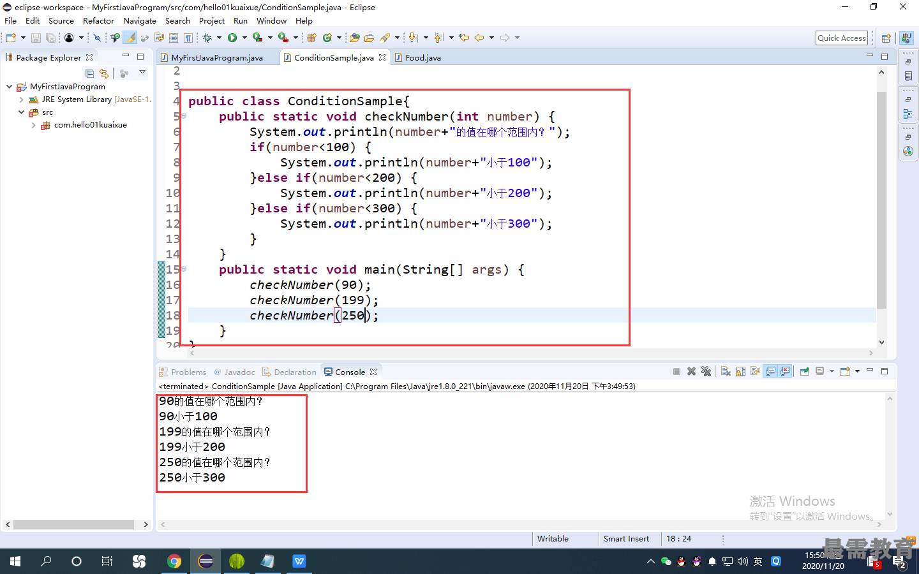The width and height of the screenshot is (919, 574).
Task: Click the Coverage run icon in toolbar
Action: [x=257, y=38]
